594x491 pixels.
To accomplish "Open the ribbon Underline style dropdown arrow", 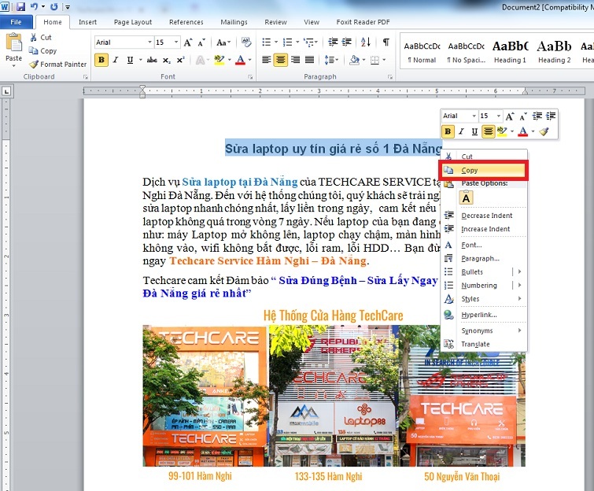I will (x=141, y=60).
